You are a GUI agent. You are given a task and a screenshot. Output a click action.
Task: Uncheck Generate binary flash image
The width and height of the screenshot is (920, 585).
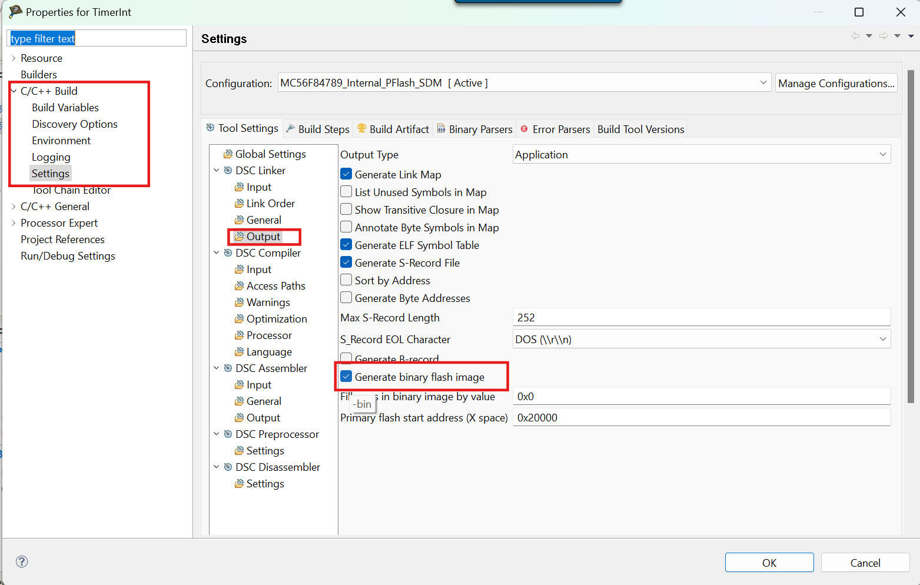click(346, 376)
